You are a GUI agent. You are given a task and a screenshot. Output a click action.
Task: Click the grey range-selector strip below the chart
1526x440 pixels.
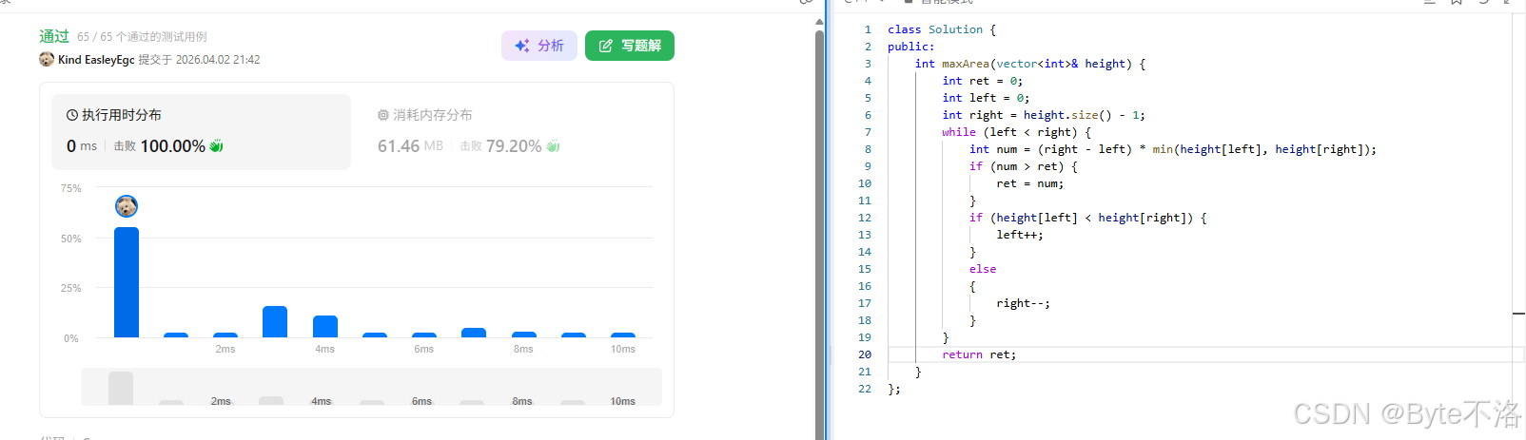coord(371,387)
